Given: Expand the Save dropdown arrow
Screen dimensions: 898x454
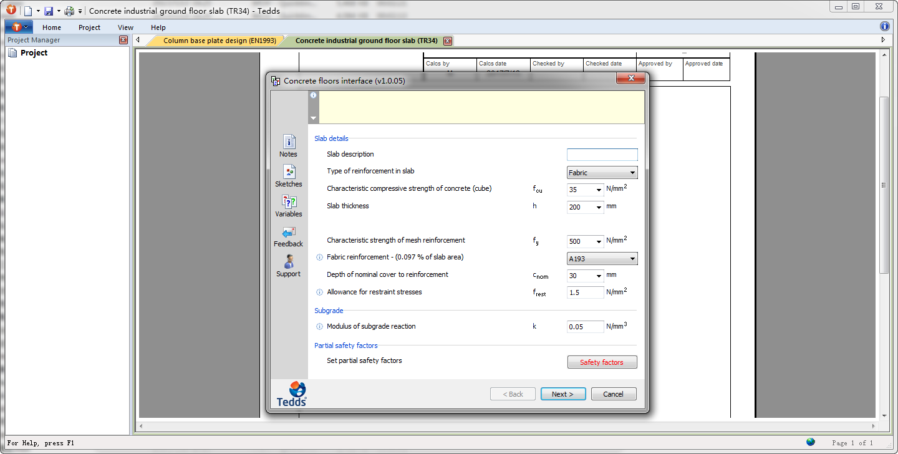Looking at the screenshot, I should click(59, 11).
